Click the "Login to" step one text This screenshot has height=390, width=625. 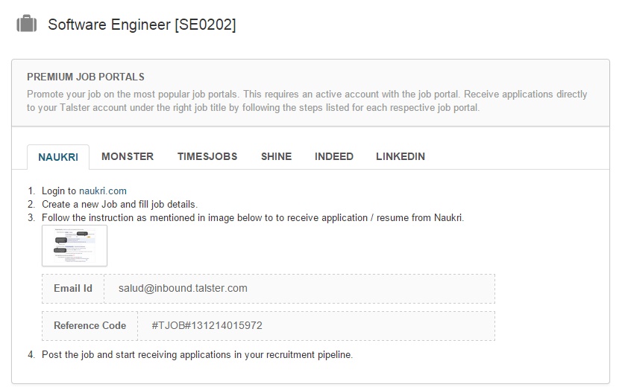(60, 191)
